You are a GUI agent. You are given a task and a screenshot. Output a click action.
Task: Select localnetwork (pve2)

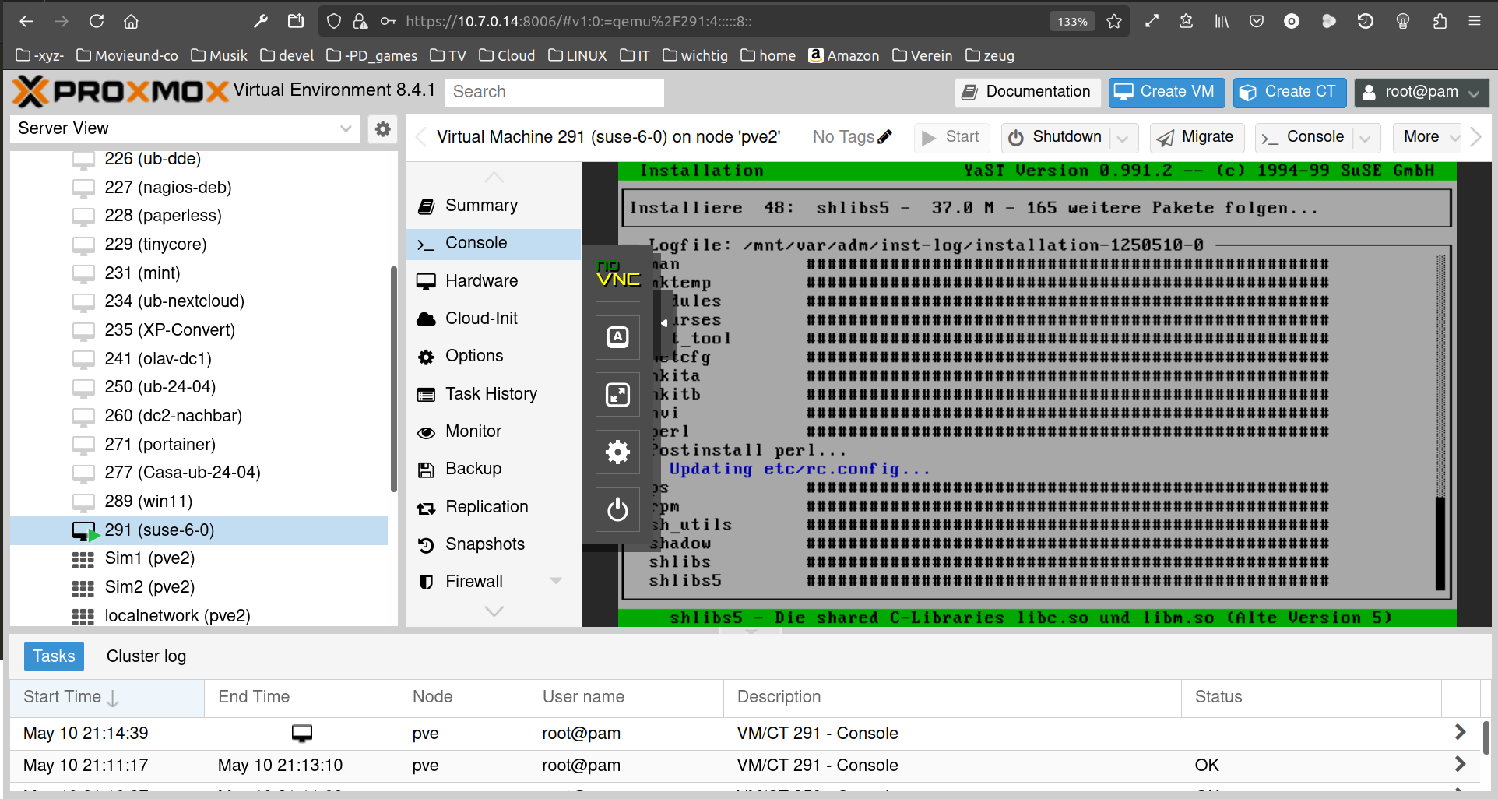pyautogui.click(x=199, y=616)
